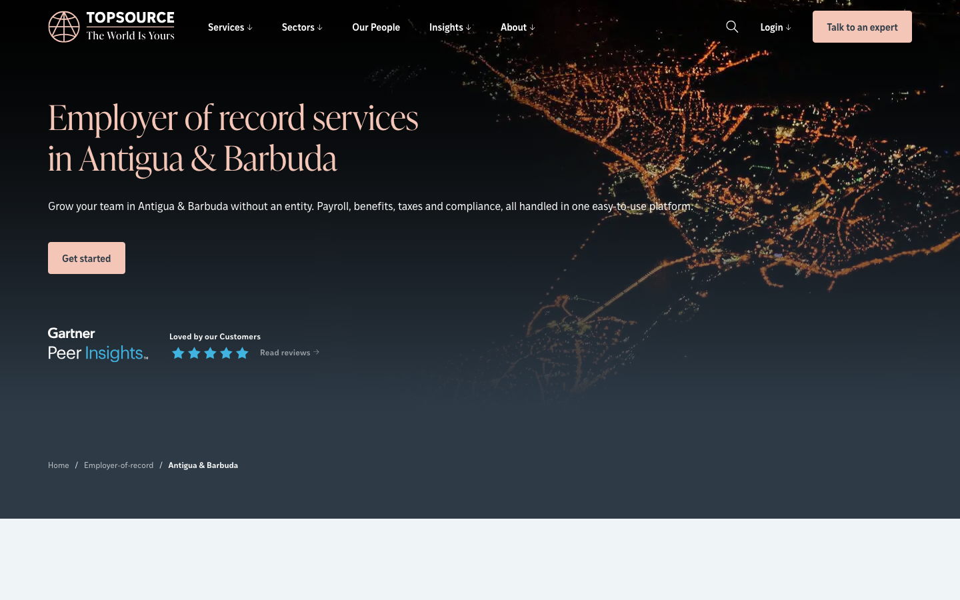Screen dimensions: 960x600
Task: Click the 'Loved by our Customers' text
Action: click(215, 337)
